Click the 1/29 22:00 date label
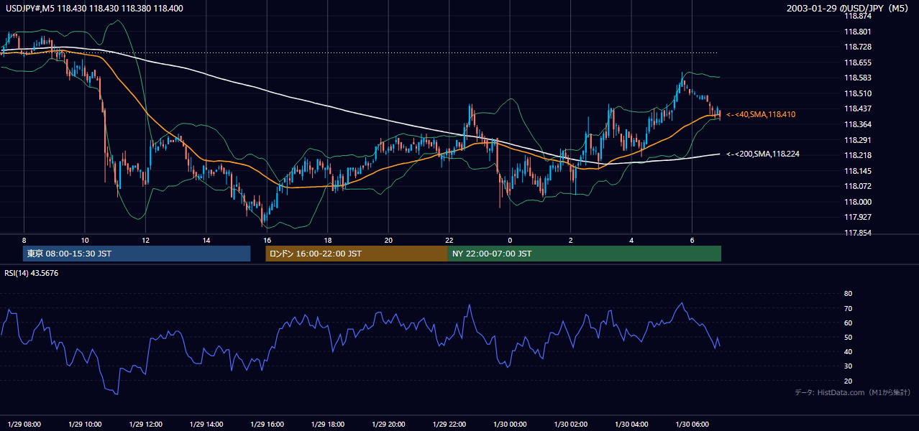Image resolution: width=919 pixels, height=431 pixels. point(449,424)
